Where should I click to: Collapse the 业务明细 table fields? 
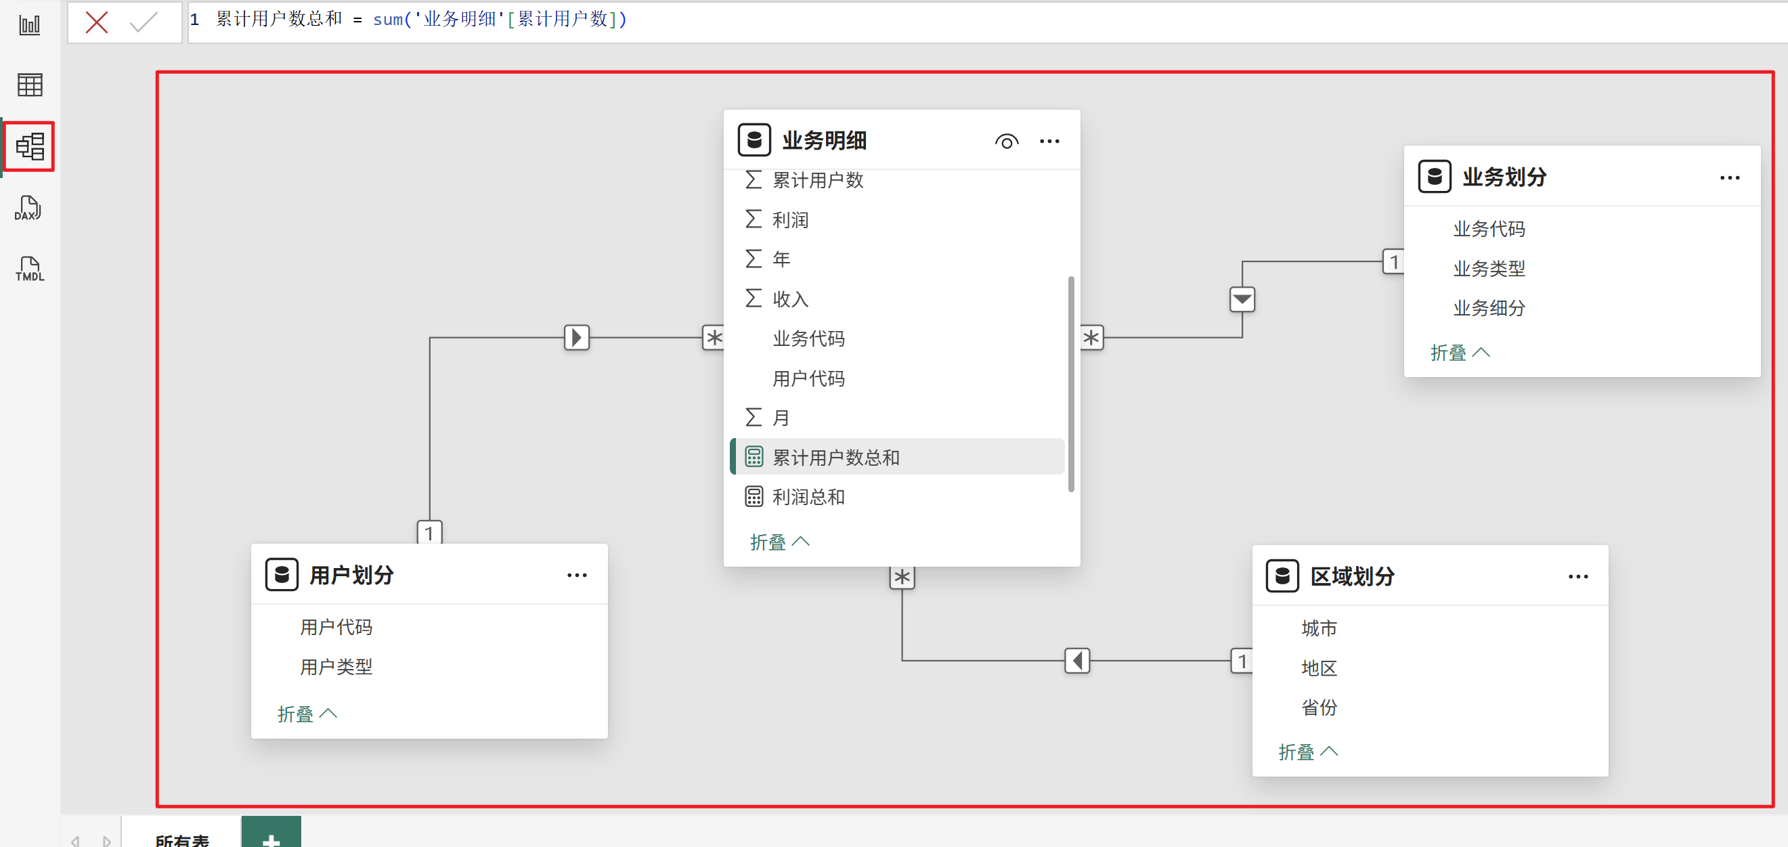coord(779,542)
